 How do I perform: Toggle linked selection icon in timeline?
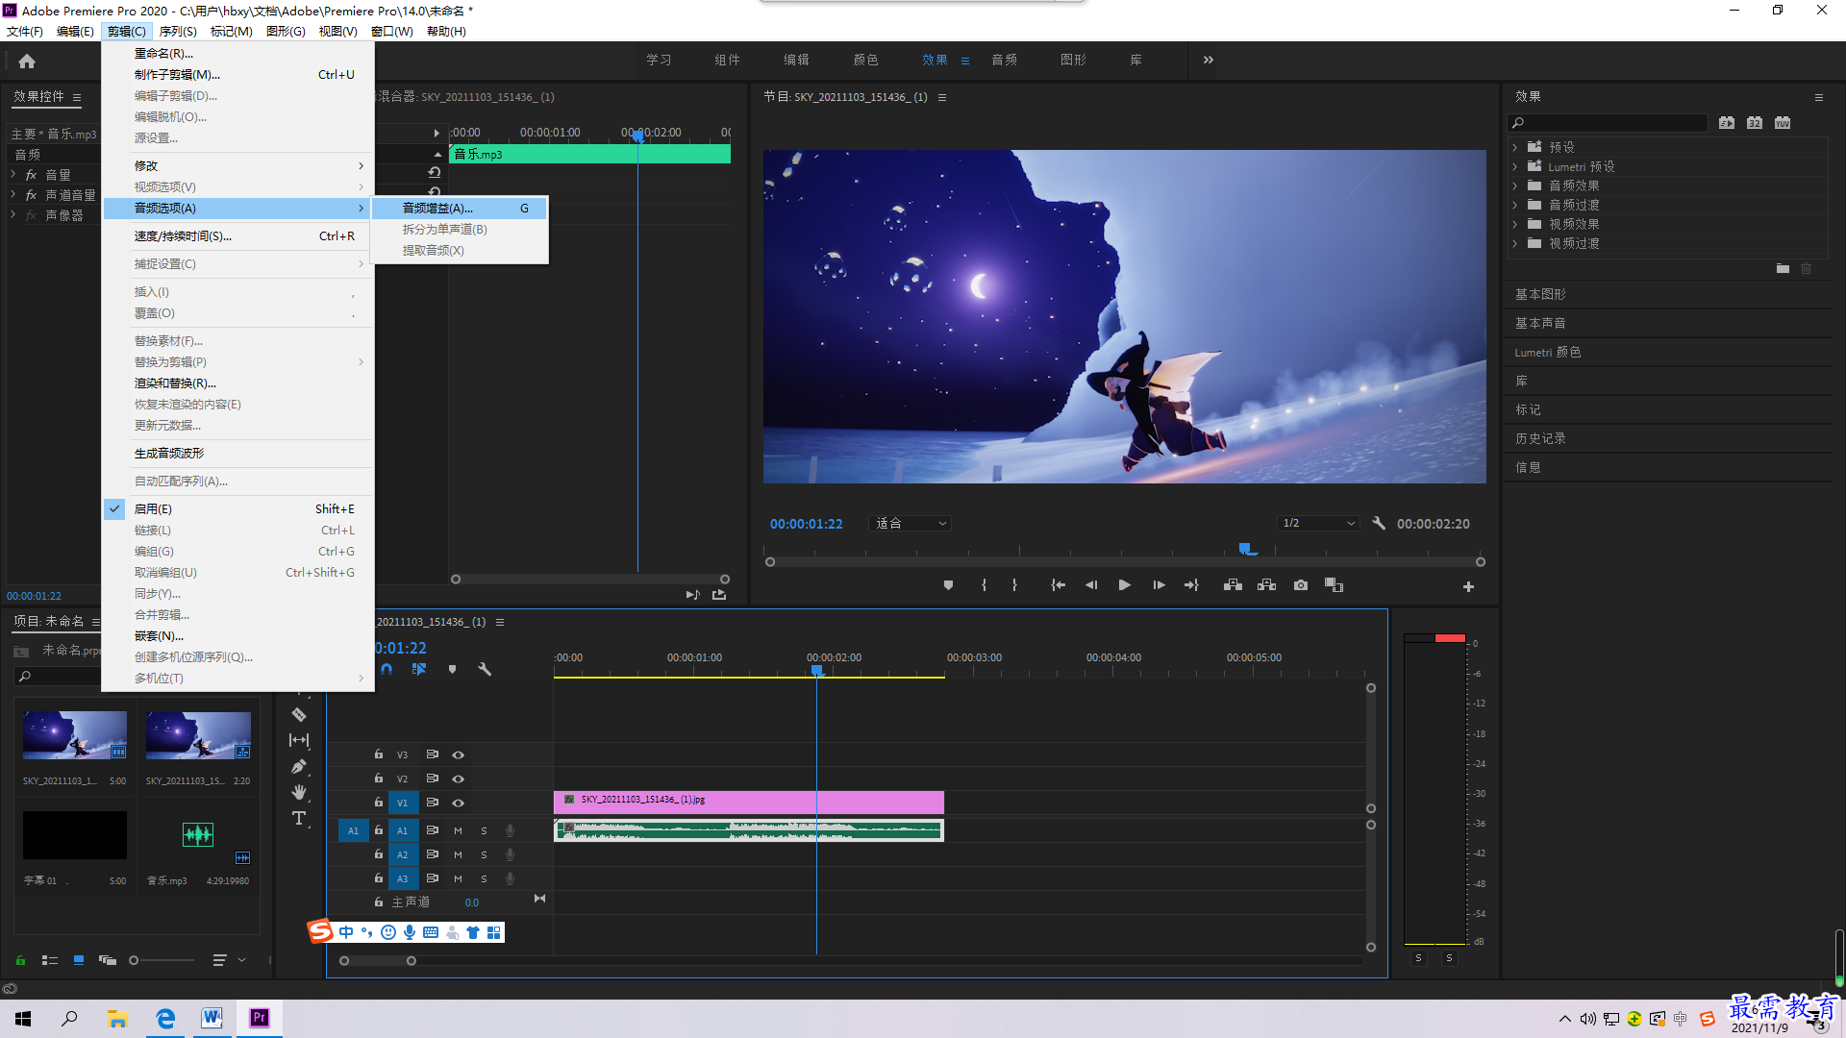coord(419,669)
